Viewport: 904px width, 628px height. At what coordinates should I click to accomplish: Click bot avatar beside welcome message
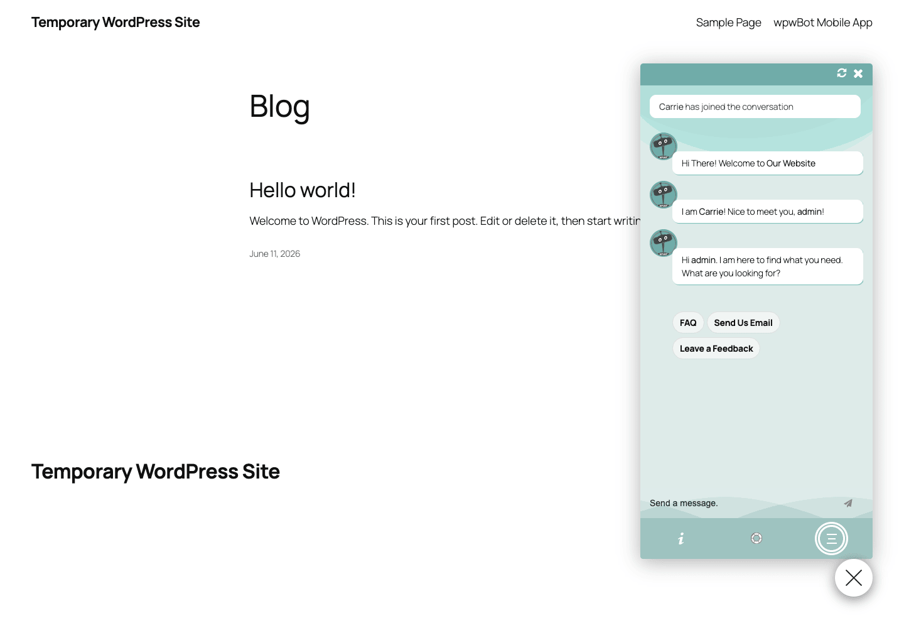[664, 146]
